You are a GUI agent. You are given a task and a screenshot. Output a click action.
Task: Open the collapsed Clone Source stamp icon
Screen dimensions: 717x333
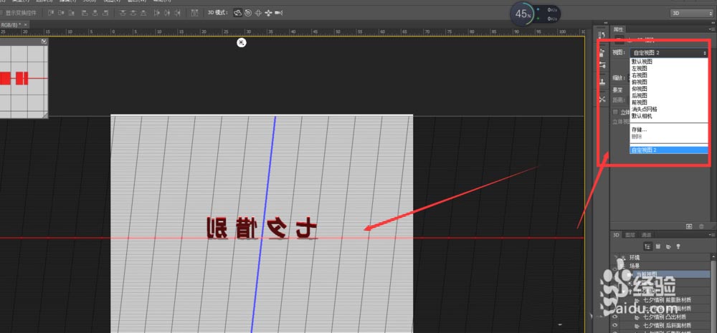[602, 82]
